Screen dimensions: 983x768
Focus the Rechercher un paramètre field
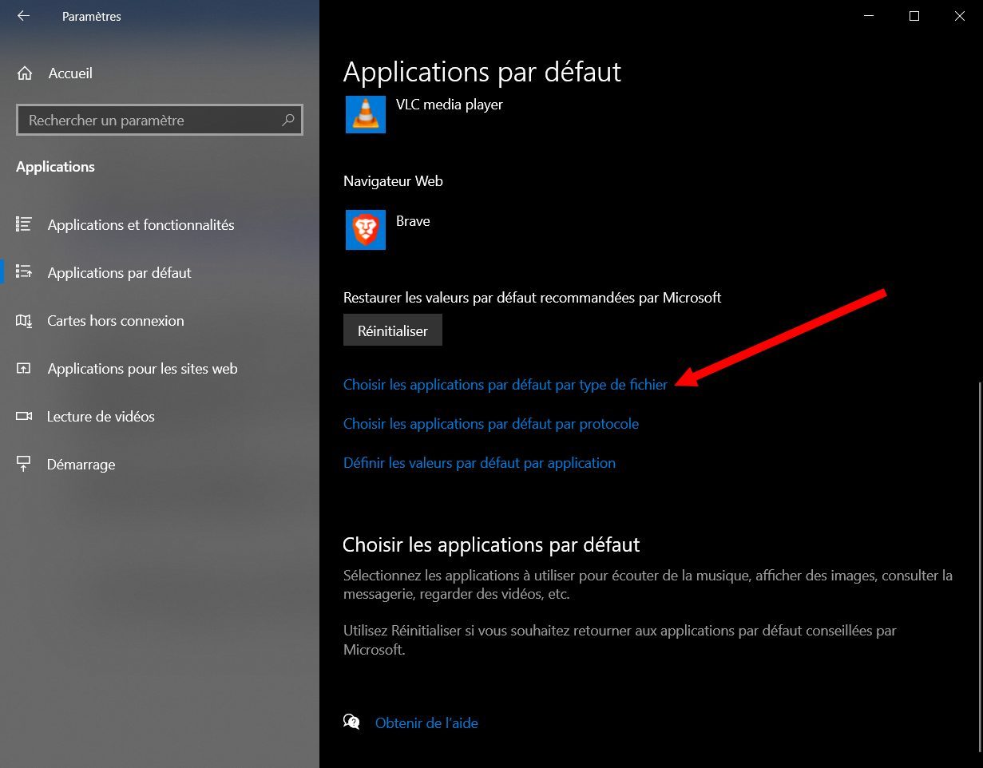160,121
